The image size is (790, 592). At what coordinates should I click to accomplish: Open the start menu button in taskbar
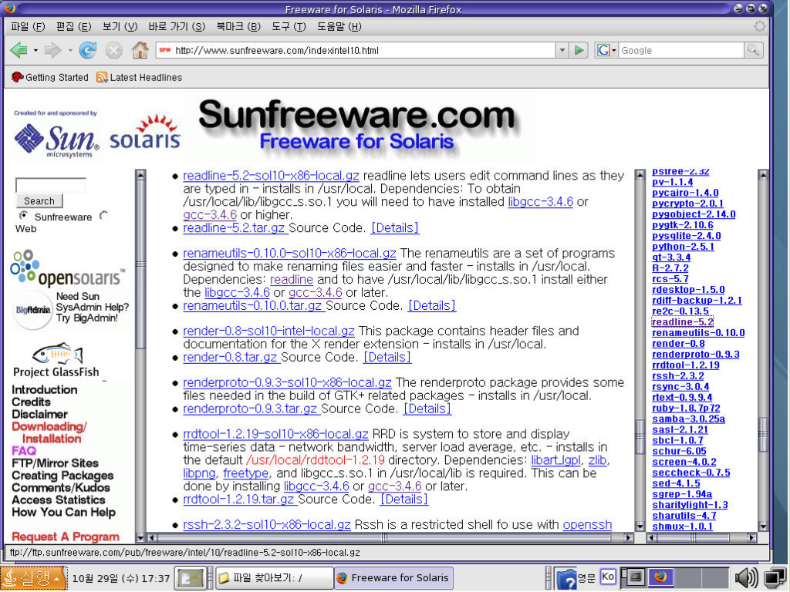coord(33,577)
